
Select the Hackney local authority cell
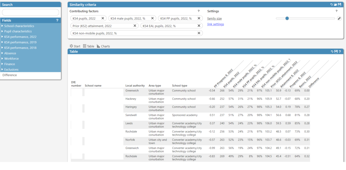[x=131, y=99]
